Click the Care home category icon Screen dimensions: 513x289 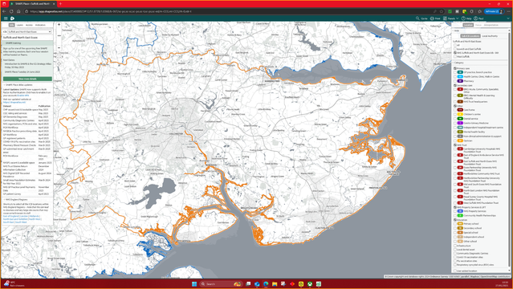click(x=460, y=110)
